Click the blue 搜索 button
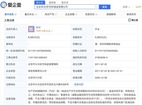Image resolution: width=142 pixels, height=105 pixels. 105,7
